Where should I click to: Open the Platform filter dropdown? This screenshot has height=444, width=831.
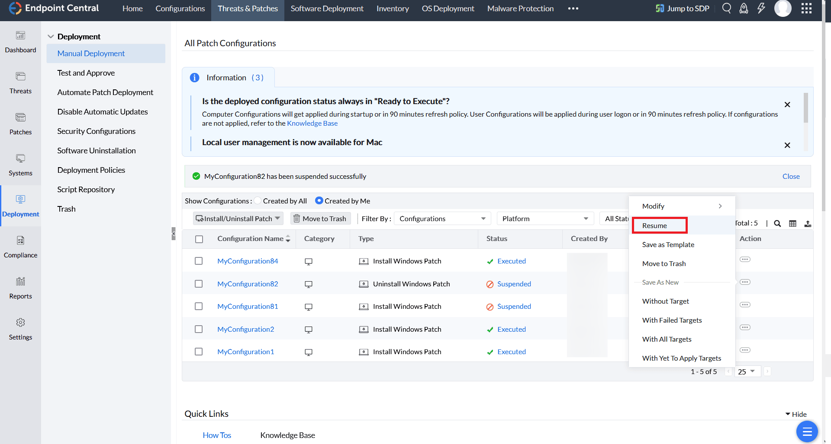pyautogui.click(x=545, y=219)
